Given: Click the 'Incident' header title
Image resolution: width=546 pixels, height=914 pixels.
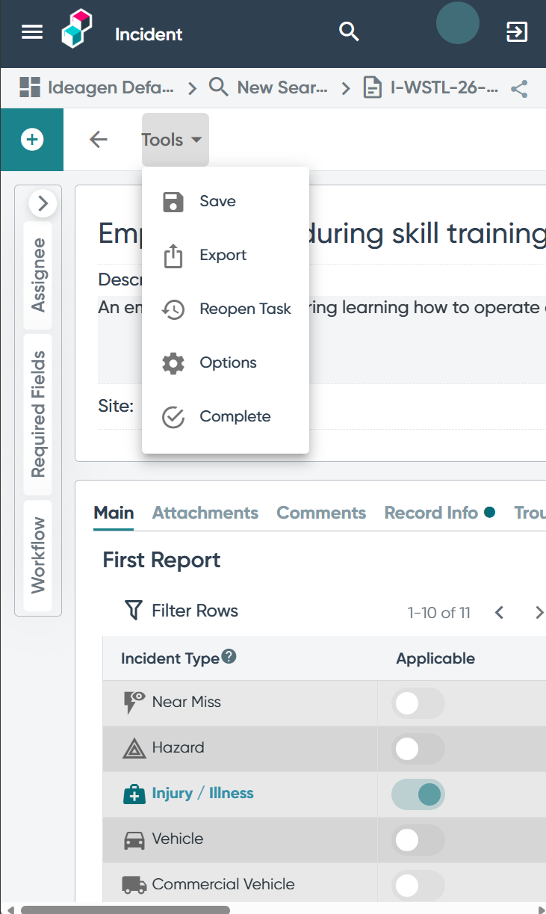Looking at the screenshot, I should pos(149,34).
